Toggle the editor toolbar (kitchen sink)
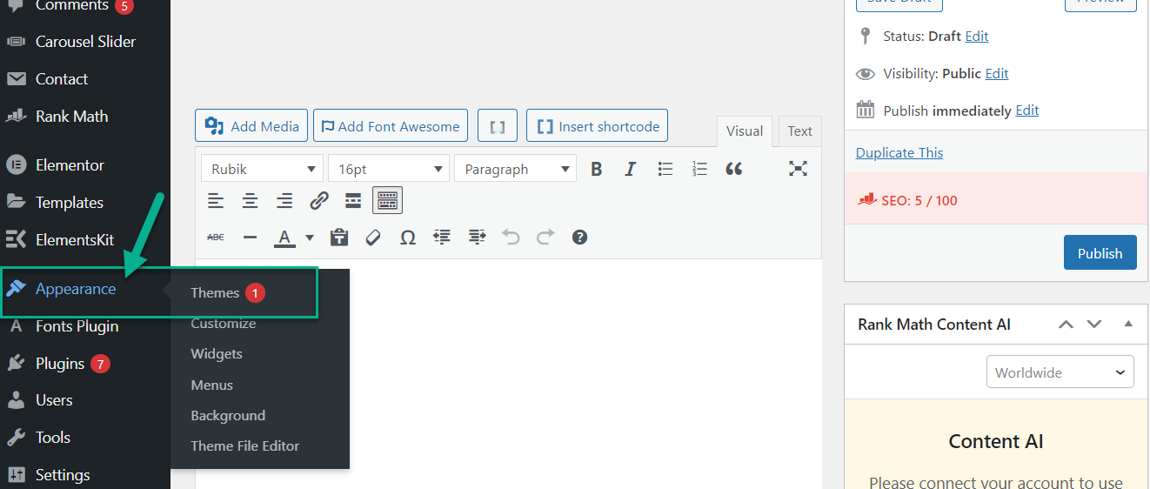 click(x=388, y=201)
